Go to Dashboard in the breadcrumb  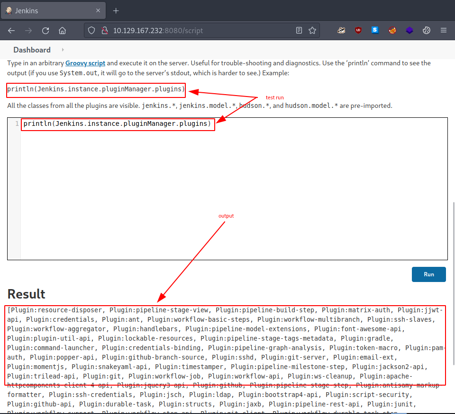click(x=32, y=50)
